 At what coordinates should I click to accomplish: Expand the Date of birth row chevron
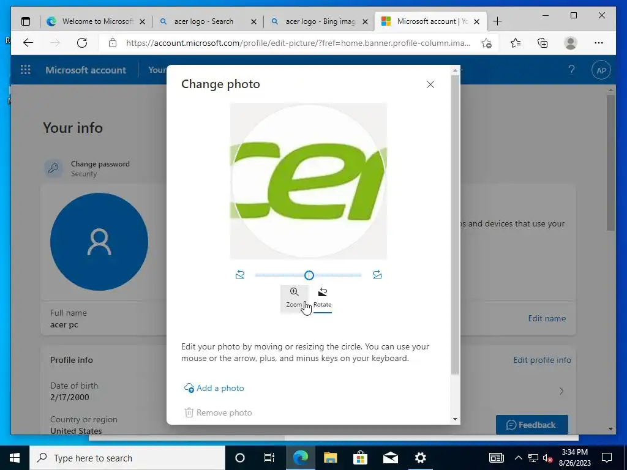point(561,391)
